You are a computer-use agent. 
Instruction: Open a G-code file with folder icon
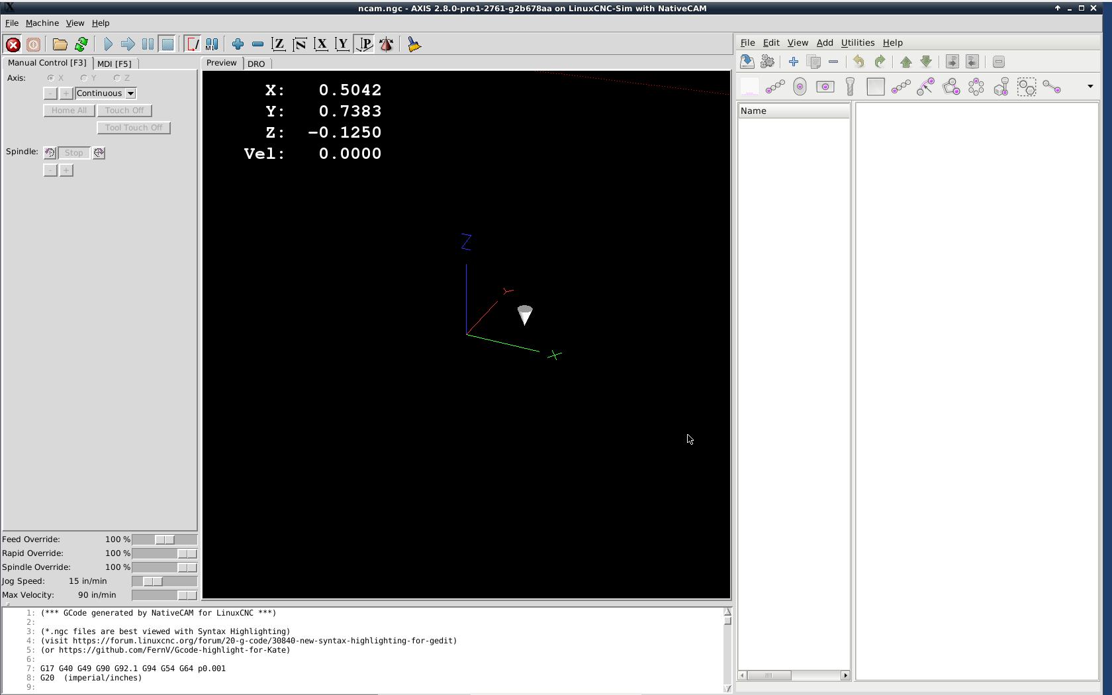(60, 44)
